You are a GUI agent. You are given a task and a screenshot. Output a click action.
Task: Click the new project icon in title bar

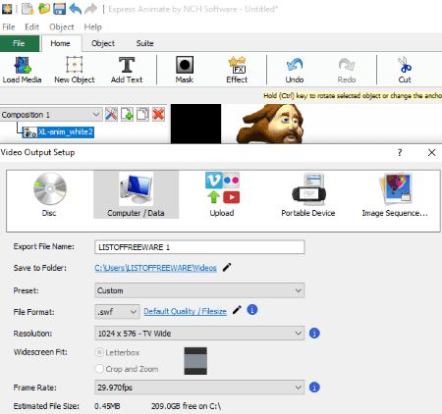click(28, 9)
